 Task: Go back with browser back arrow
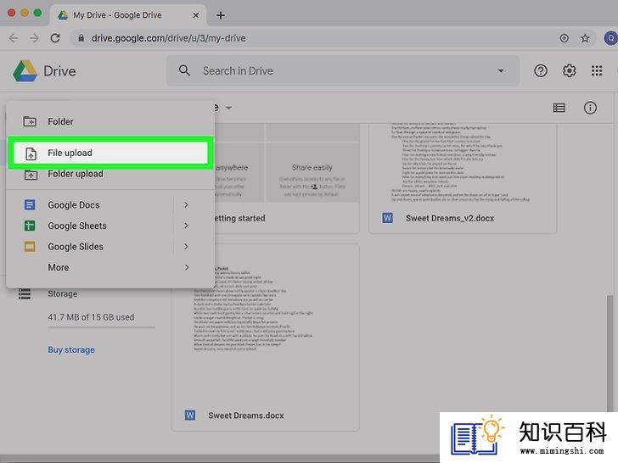point(14,38)
